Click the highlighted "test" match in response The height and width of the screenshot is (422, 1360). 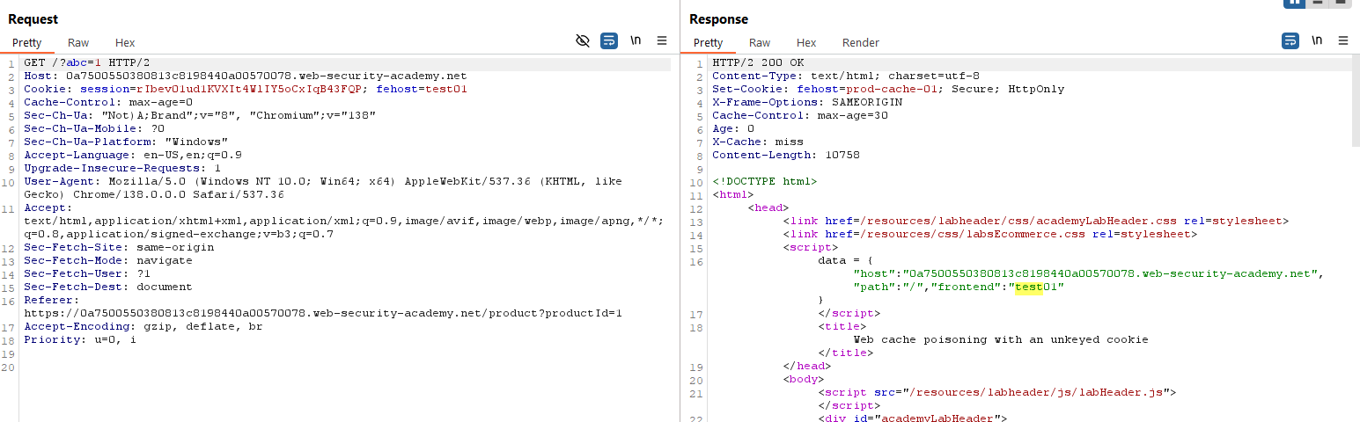1028,287
